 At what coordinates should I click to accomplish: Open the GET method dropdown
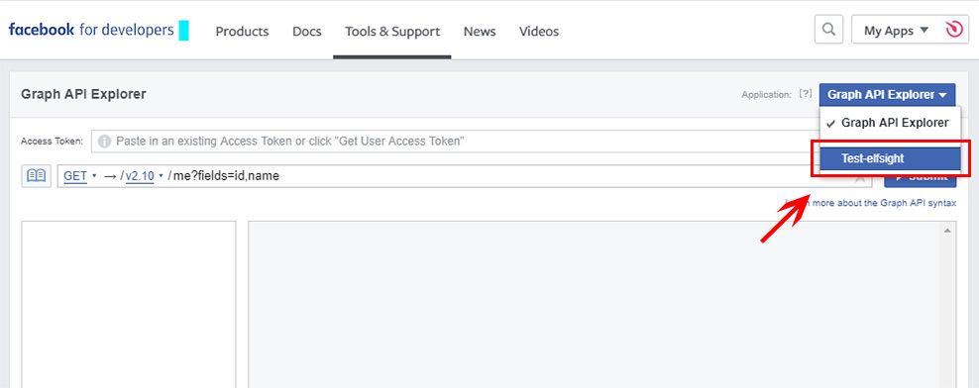[x=80, y=176]
